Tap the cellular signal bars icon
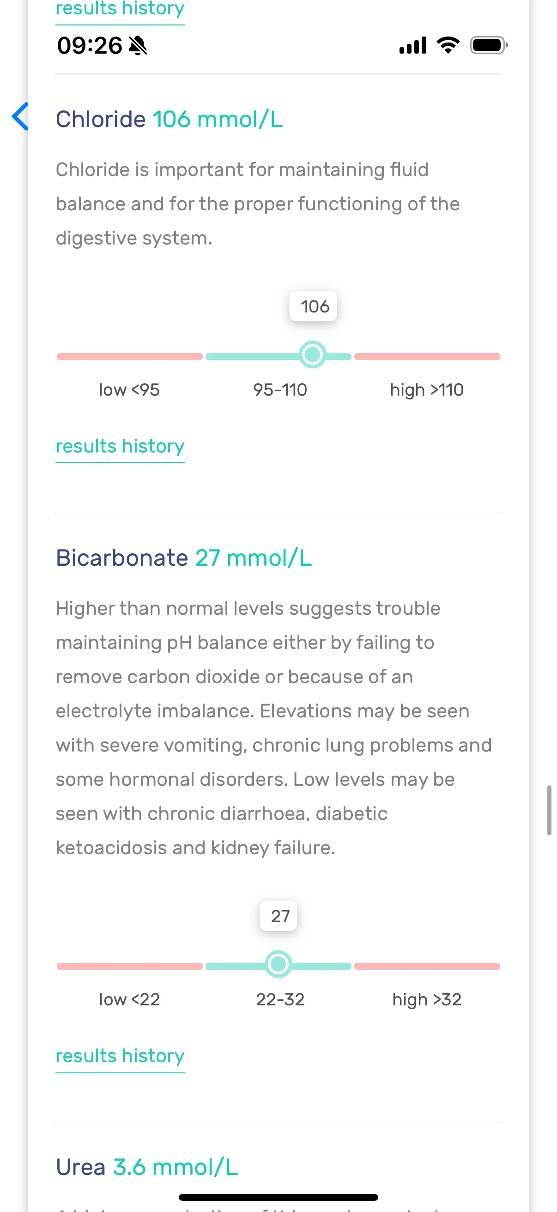 [x=413, y=45]
